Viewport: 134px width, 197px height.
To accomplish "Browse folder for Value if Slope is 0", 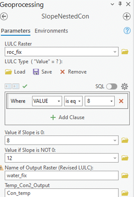I will 125,140.
